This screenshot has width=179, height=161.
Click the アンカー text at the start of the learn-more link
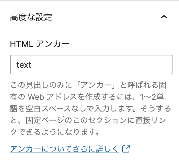25,149
